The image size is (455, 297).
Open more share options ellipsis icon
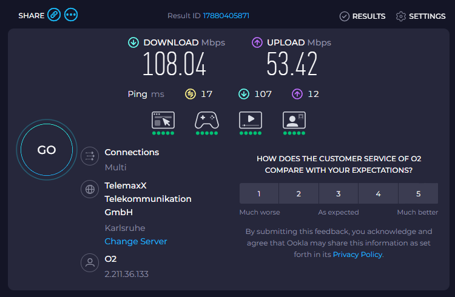click(x=71, y=15)
